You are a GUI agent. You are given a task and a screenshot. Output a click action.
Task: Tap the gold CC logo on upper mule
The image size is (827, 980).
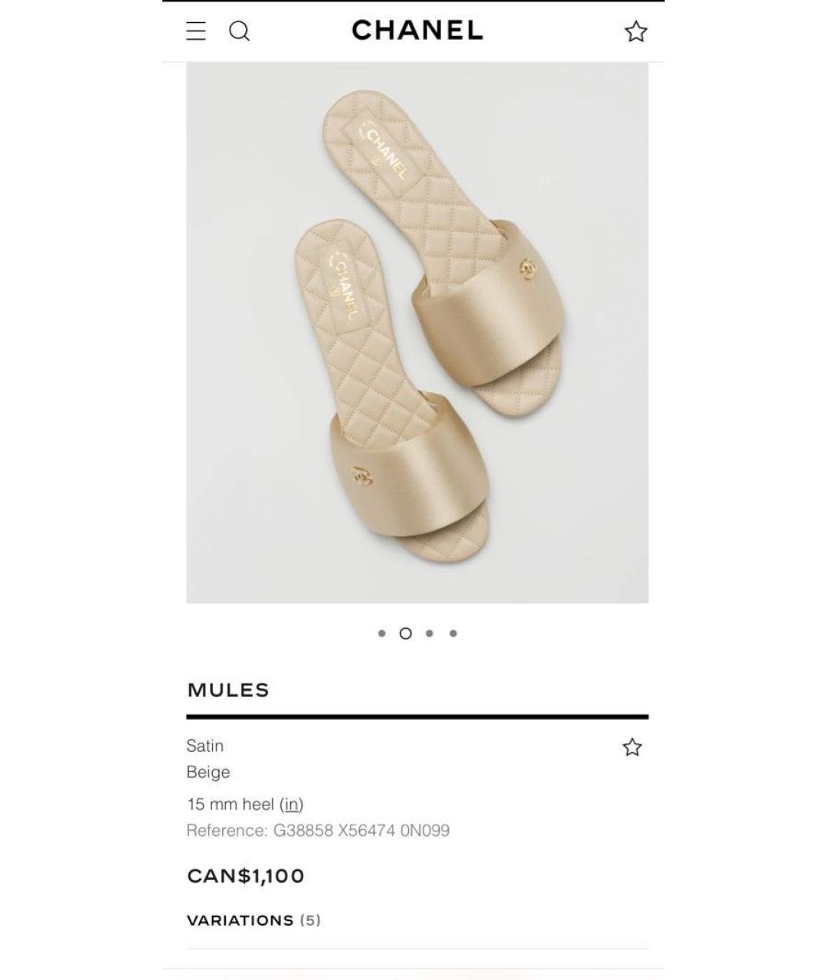(527, 269)
